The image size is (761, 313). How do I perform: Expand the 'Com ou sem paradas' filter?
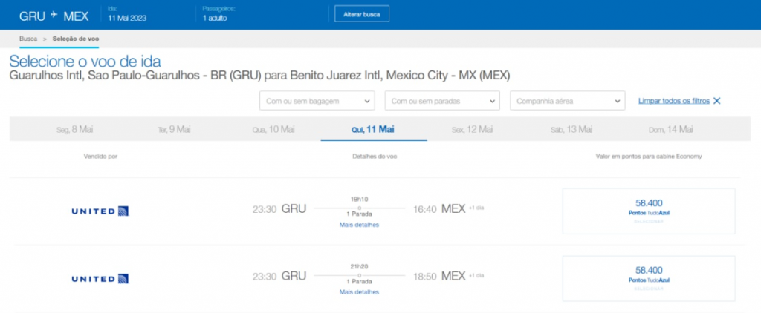(x=441, y=100)
